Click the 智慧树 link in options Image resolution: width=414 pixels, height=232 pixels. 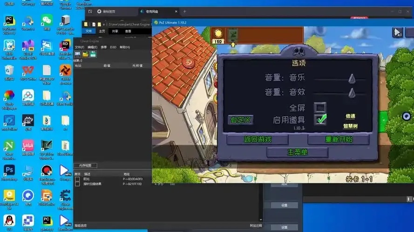pyautogui.click(x=350, y=126)
